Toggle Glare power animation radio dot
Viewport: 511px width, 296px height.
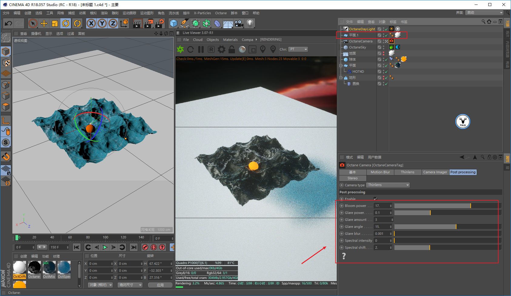coord(342,213)
